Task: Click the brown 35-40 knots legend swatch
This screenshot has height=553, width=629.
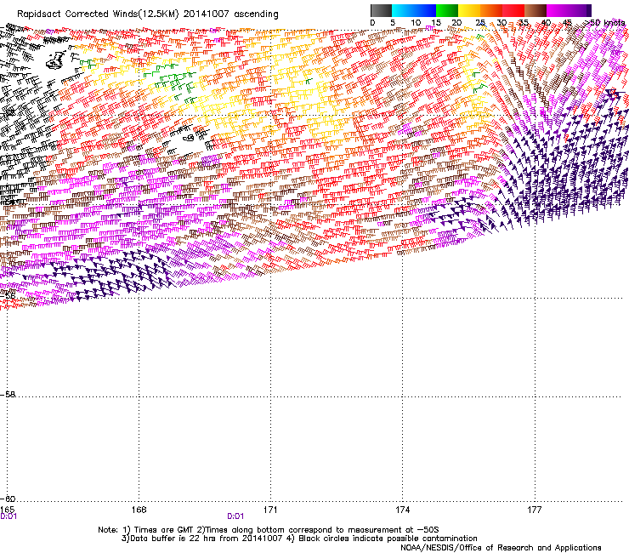Action: [x=535, y=10]
